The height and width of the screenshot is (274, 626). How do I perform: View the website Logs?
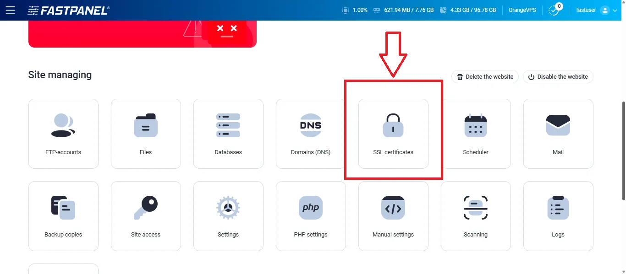coord(558,215)
